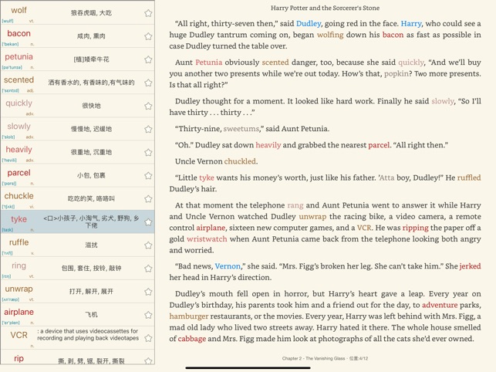
Task: Click the star icon next to 'heavily'
Action: 148,152
